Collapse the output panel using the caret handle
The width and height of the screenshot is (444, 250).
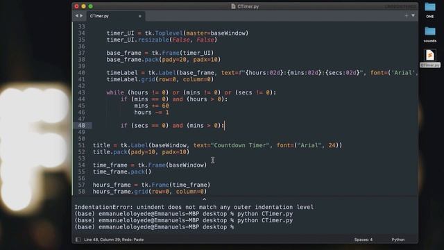[x=204, y=199]
